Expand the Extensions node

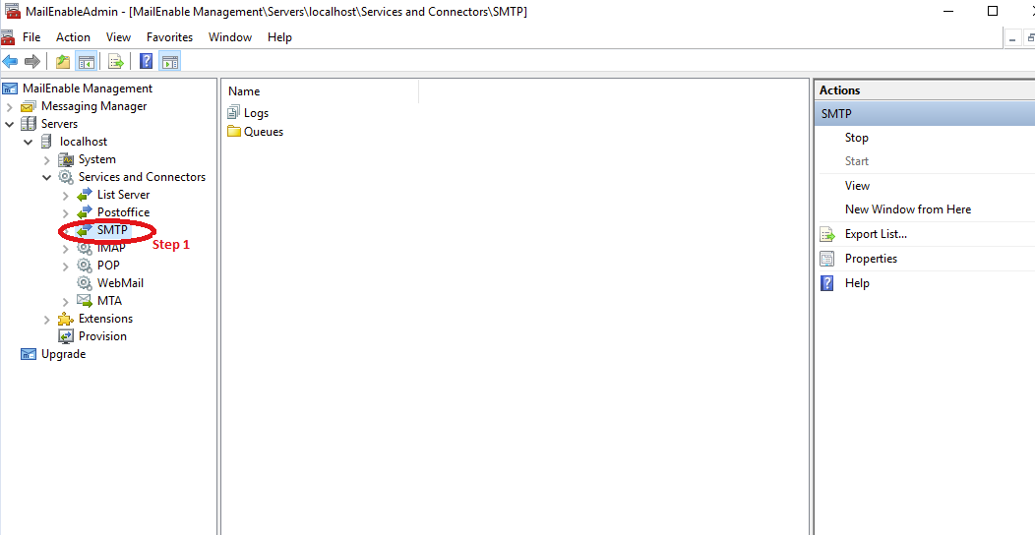click(47, 320)
